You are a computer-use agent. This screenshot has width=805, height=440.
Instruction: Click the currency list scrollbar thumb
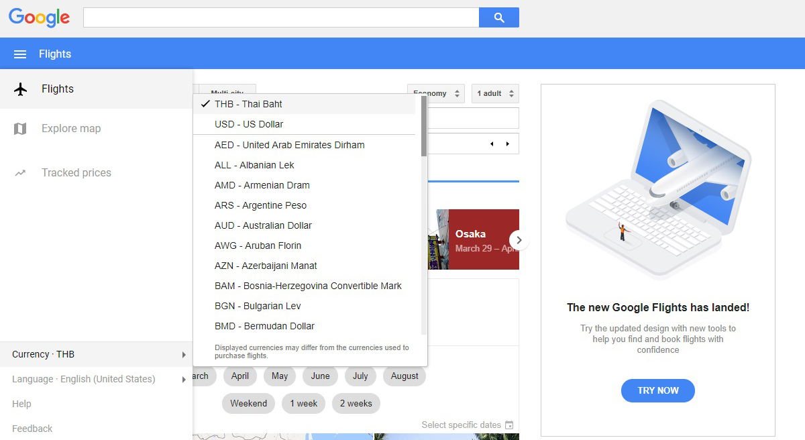(x=424, y=125)
